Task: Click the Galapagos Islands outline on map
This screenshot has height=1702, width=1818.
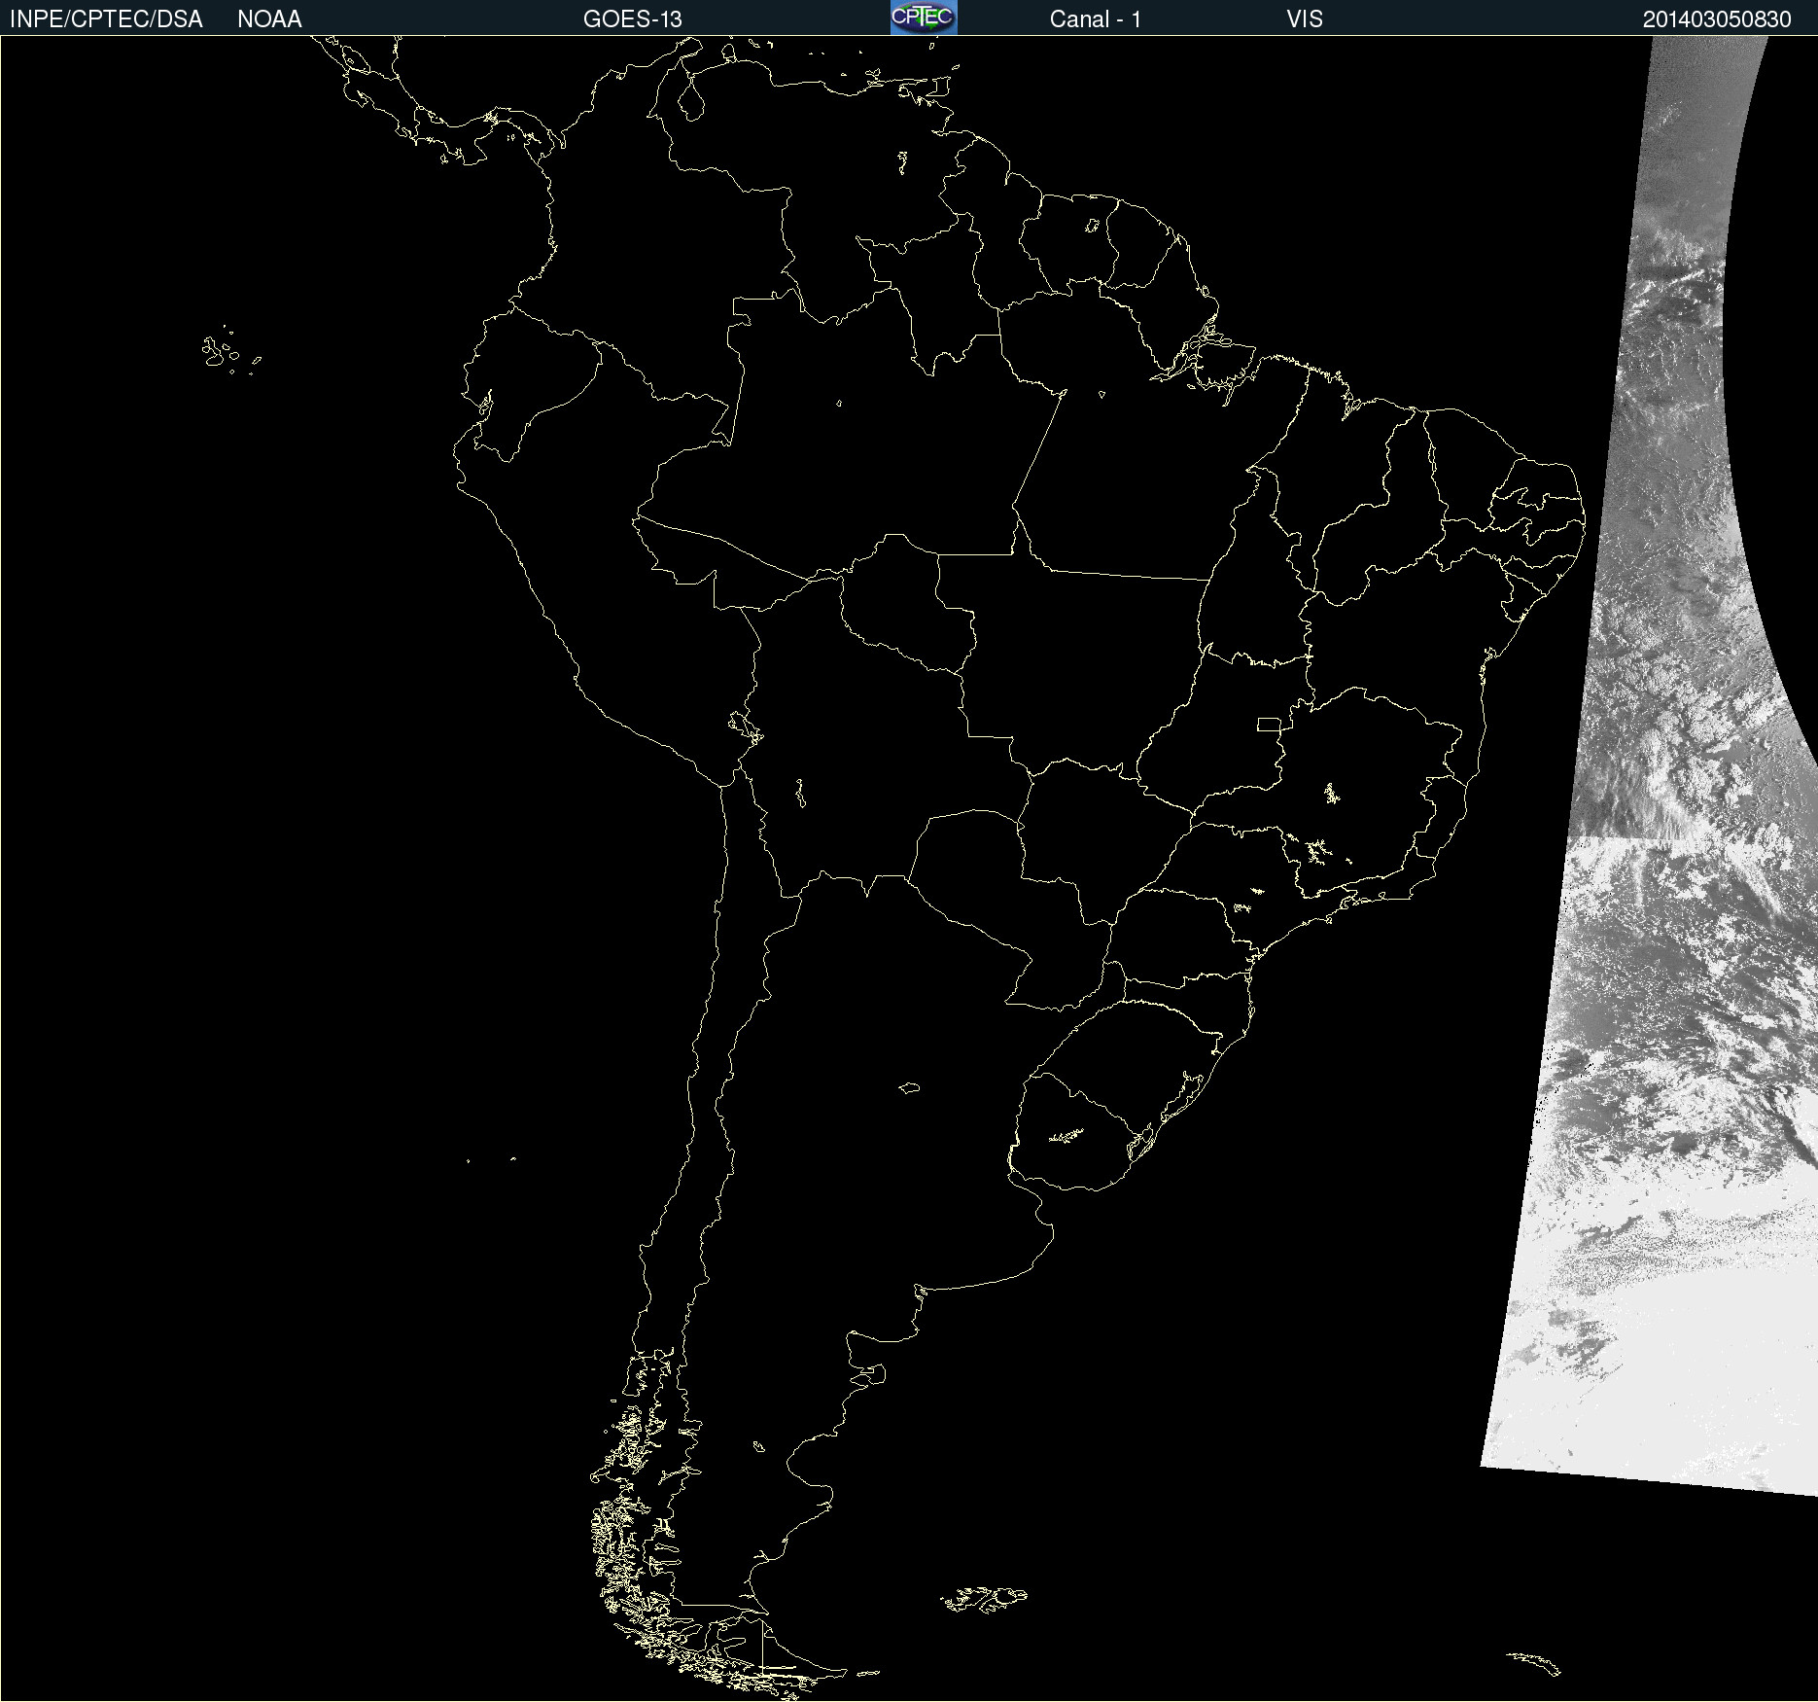Action: [231, 351]
